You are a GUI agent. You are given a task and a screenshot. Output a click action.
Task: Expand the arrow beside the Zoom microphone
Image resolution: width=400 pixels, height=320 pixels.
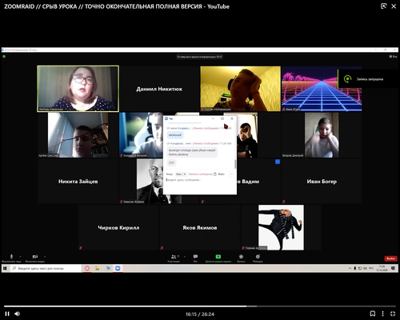tap(20, 257)
